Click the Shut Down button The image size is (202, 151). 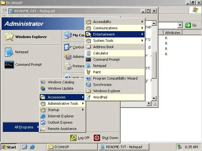point(106,138)
